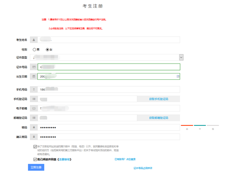
Task: Click into the 手机验证码 input field
Action: pos(88,99)
